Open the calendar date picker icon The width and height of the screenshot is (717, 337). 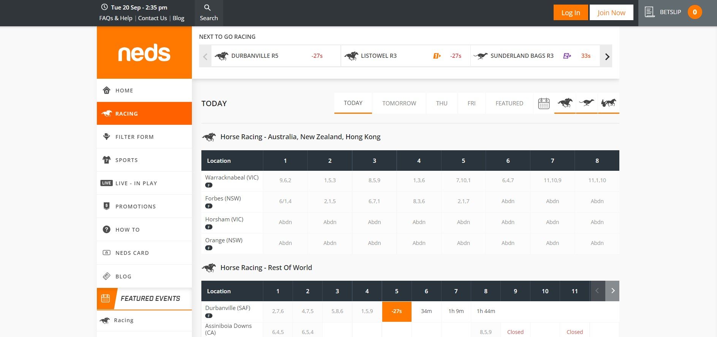point(544,103)
